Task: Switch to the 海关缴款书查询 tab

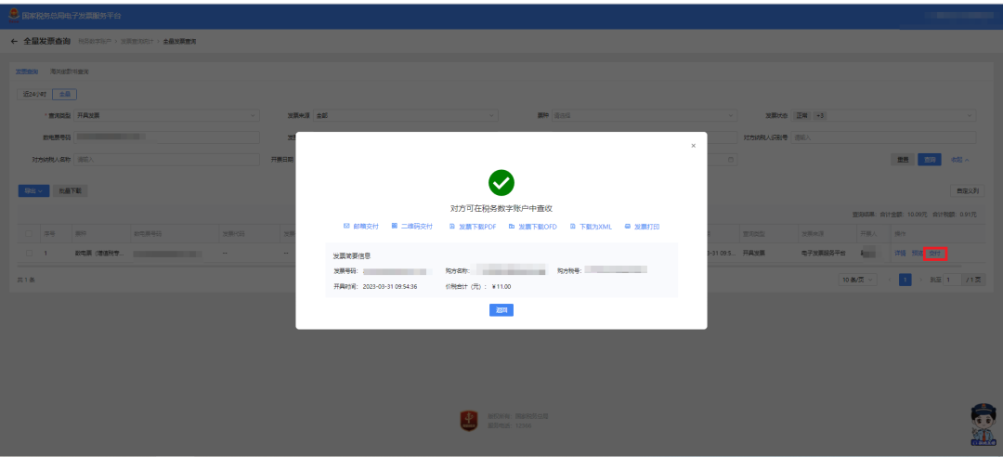Action: click(70, 72)
